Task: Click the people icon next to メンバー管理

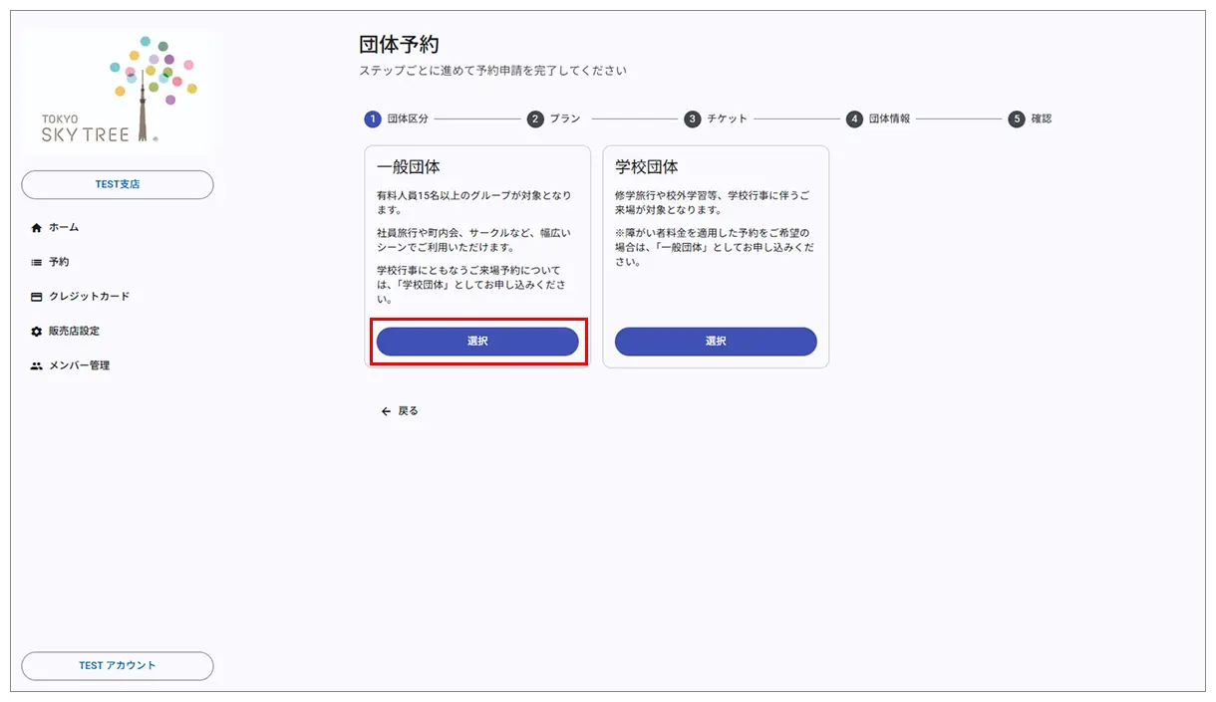Action: click(x=37, y=365)
